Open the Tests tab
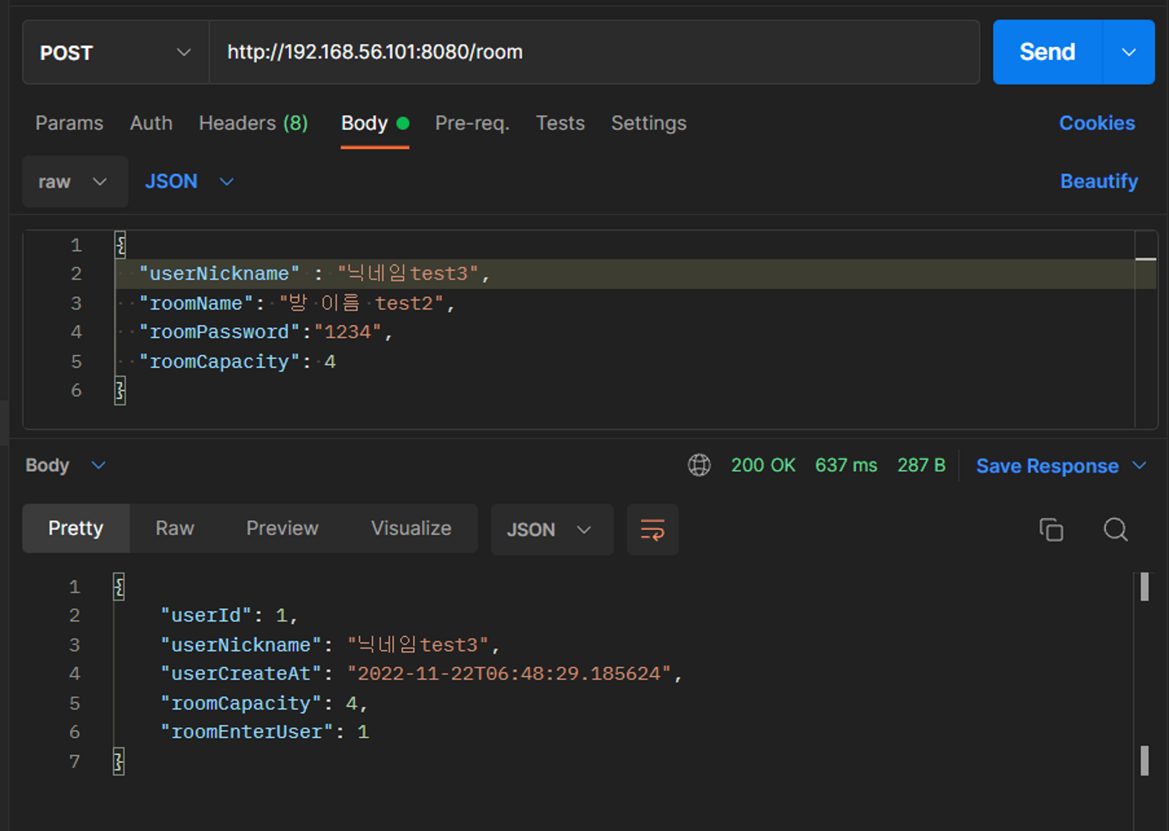Image resolution: width=1169 pixels, height=831 pixels. click(x=560, y=123)
